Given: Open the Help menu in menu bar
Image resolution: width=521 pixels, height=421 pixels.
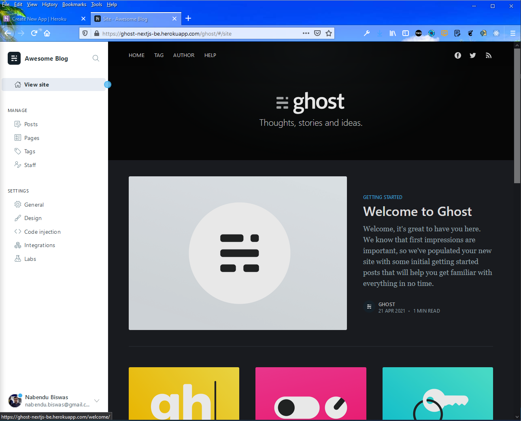Looking at the screenshot, I should (x=112, y=4).
